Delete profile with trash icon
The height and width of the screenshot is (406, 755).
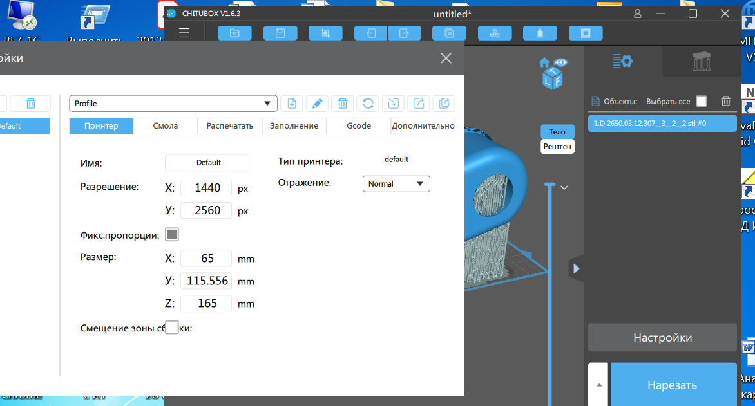click(x=342, y=104)
